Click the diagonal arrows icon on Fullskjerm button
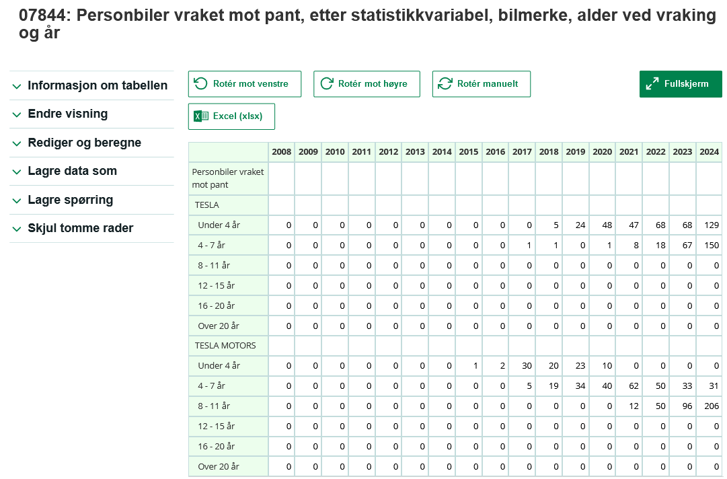 click(651, 83)
